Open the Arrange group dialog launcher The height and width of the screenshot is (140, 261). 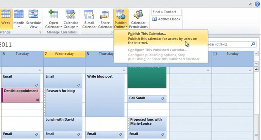[40, 33]
